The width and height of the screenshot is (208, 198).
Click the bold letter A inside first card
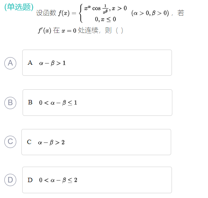[x=30, y=63]
